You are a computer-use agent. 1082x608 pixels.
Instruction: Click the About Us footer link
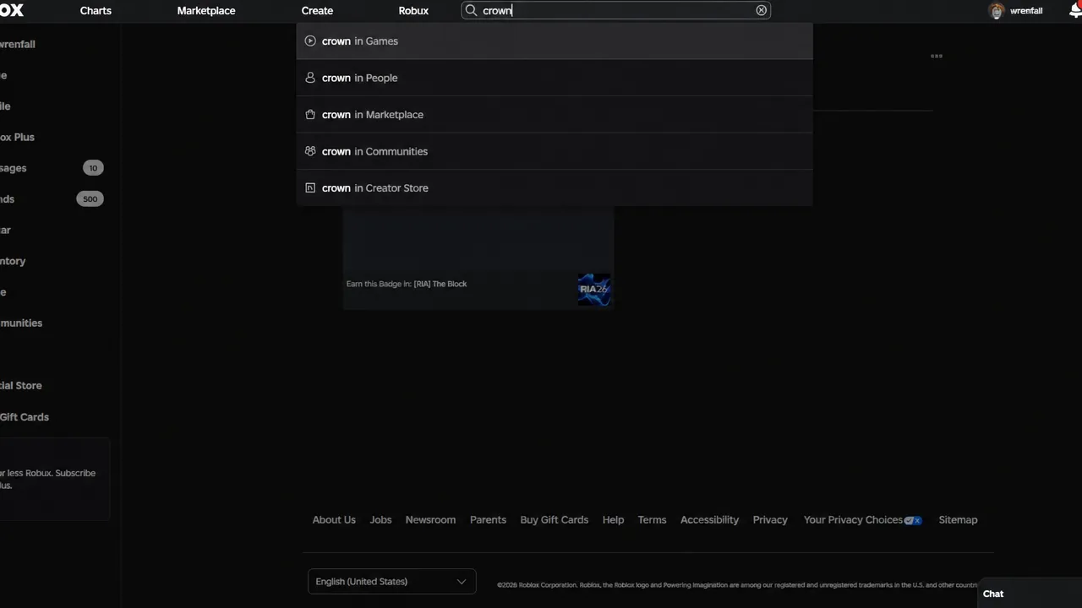click(334, 519)
